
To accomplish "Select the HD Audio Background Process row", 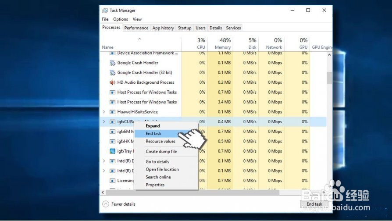I will point(213,82).
